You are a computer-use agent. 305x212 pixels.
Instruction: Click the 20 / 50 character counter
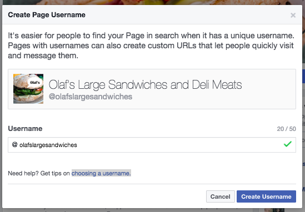(286, 129)
